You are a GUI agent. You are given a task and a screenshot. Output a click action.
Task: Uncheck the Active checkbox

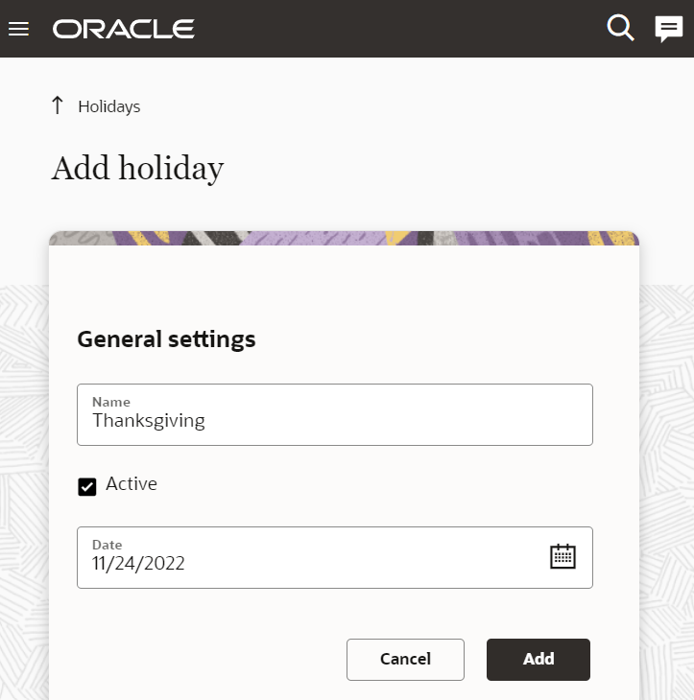pos(87,486)
